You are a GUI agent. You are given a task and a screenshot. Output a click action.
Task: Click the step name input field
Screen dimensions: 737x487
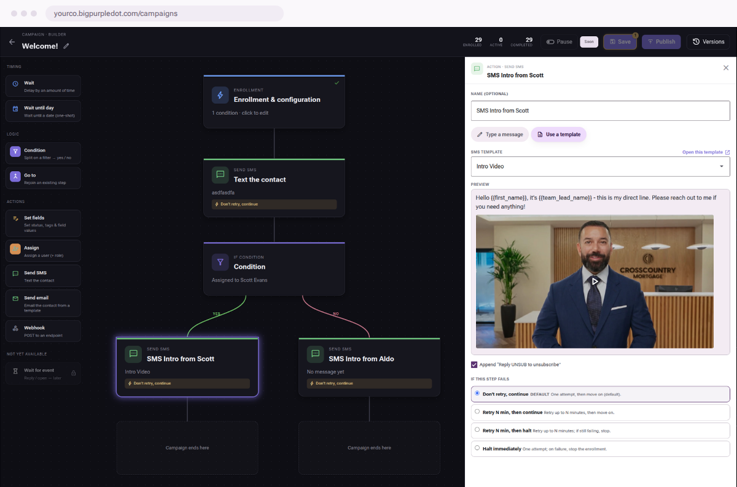(x=601, y=110)
